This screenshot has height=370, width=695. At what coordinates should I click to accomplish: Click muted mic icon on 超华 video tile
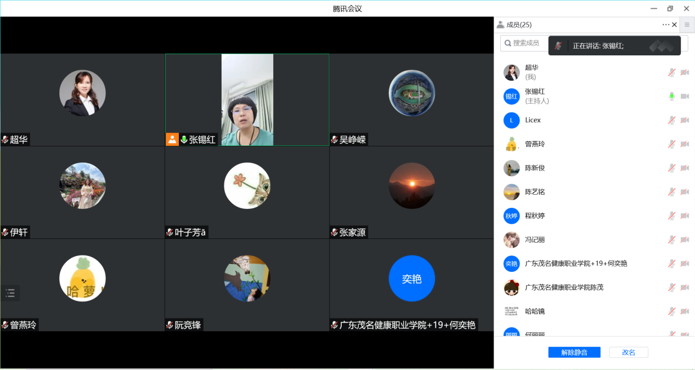(x=5, y=140)
